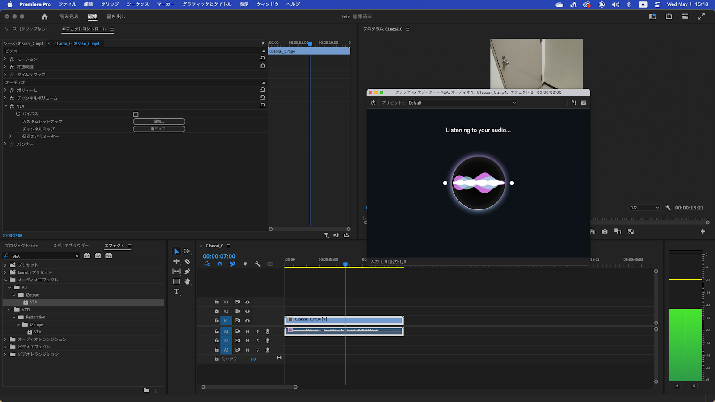The height and width of the screenshot is (402, 715).
Task: Select the Type tool
Action: tap(177, 292)
